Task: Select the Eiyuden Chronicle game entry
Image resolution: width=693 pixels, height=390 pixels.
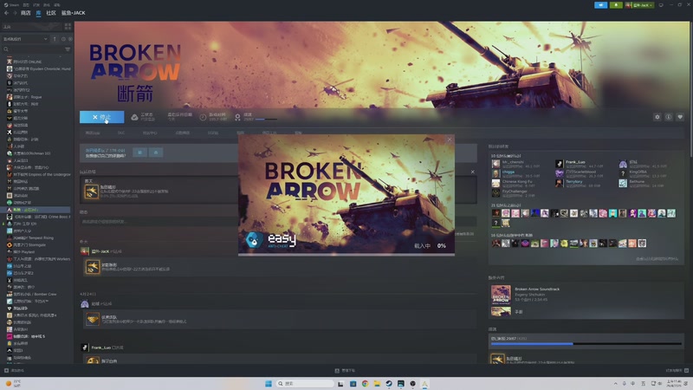Action: (x=38, y=68)
